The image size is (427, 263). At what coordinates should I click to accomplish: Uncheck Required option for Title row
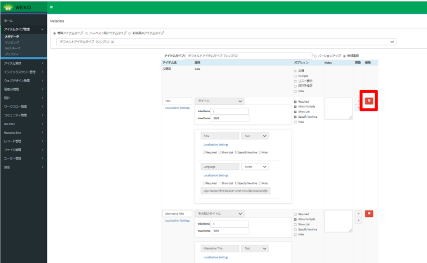(296, 101)
